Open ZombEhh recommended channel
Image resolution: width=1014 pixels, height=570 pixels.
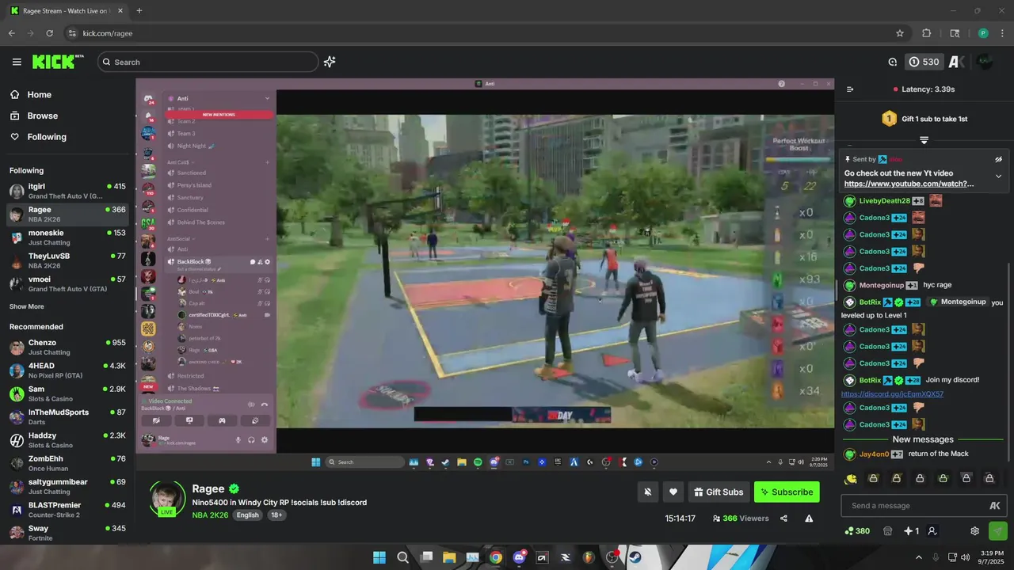pos(67,463)
